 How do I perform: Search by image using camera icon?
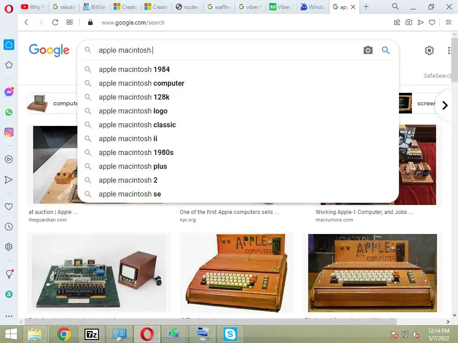368,50
